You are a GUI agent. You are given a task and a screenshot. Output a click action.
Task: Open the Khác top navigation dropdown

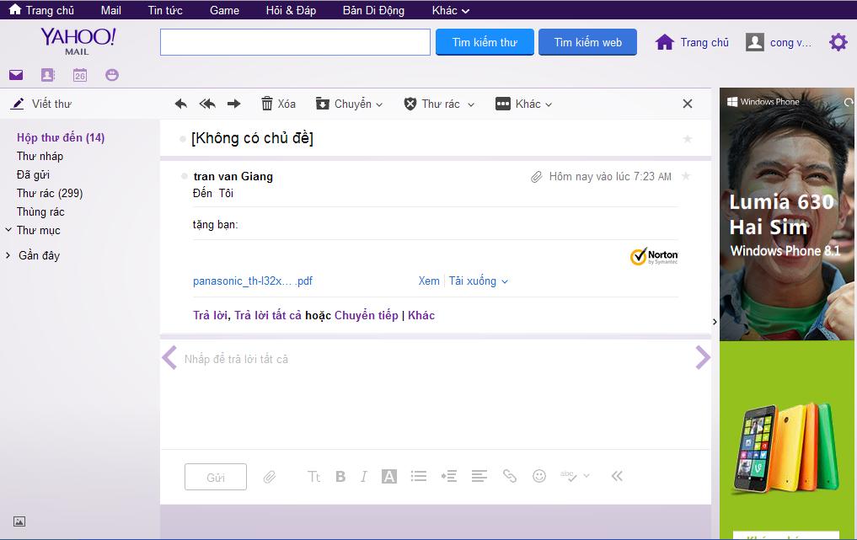450,10
